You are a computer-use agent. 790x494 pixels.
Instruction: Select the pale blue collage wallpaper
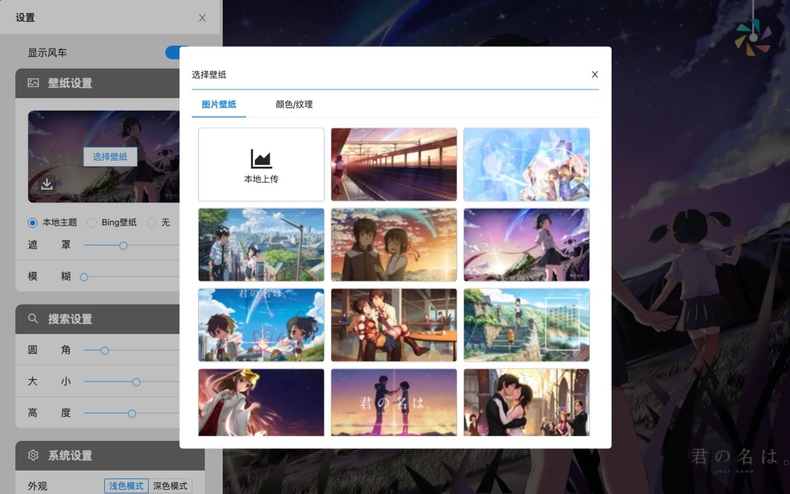coord(526,164)
